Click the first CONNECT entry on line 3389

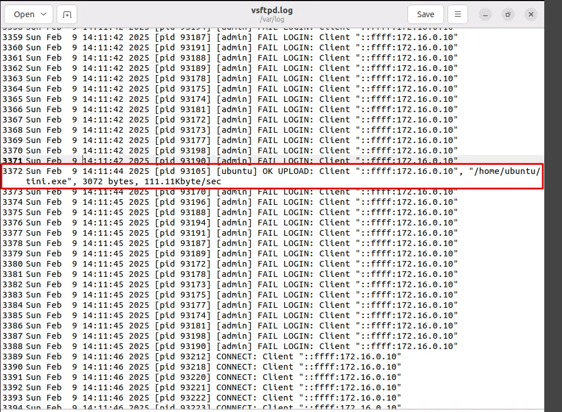pyautogui.click(x=236, y=356)
